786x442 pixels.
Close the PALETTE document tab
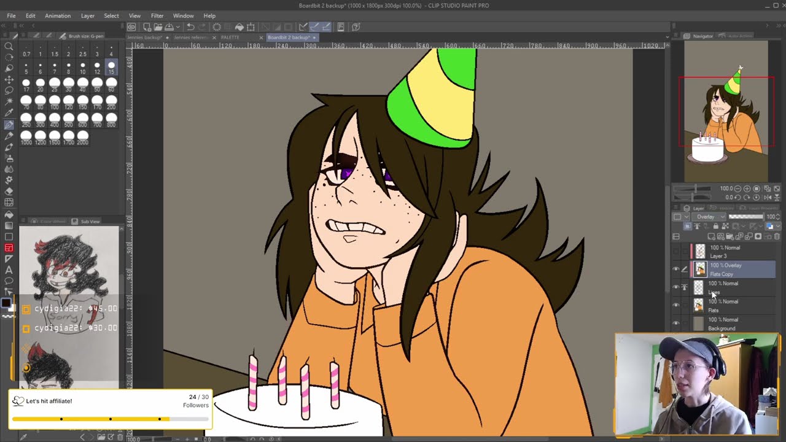coord(261,37)
